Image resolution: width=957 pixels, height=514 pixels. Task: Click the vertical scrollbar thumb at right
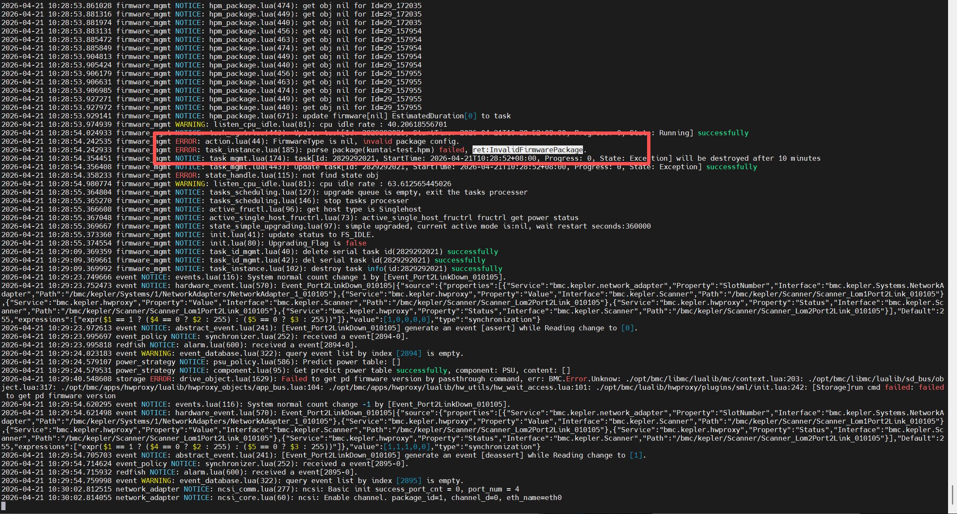952,495
